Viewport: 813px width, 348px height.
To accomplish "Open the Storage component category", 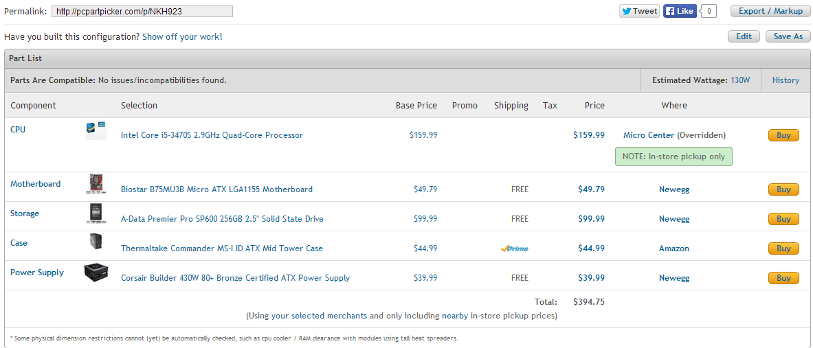I will [x=24, y=213].
